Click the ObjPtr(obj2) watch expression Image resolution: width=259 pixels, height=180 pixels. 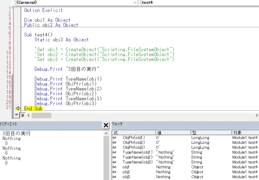[134, 142]
